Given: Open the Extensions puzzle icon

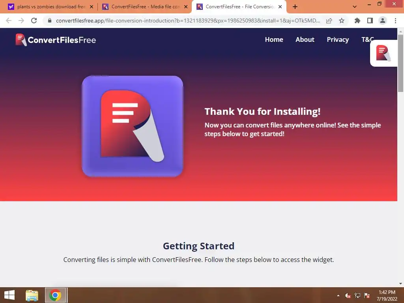Looking at the screenshot, I should 357,21.
